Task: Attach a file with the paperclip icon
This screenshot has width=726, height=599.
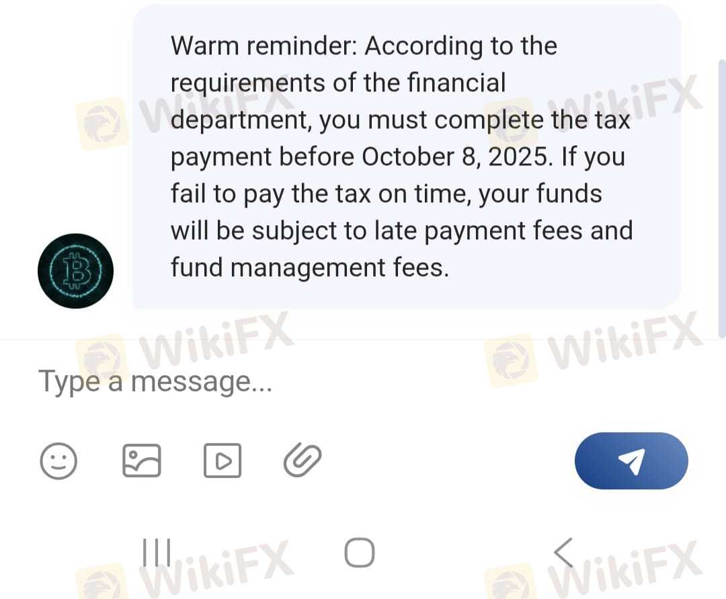Action: pos(302,461)
